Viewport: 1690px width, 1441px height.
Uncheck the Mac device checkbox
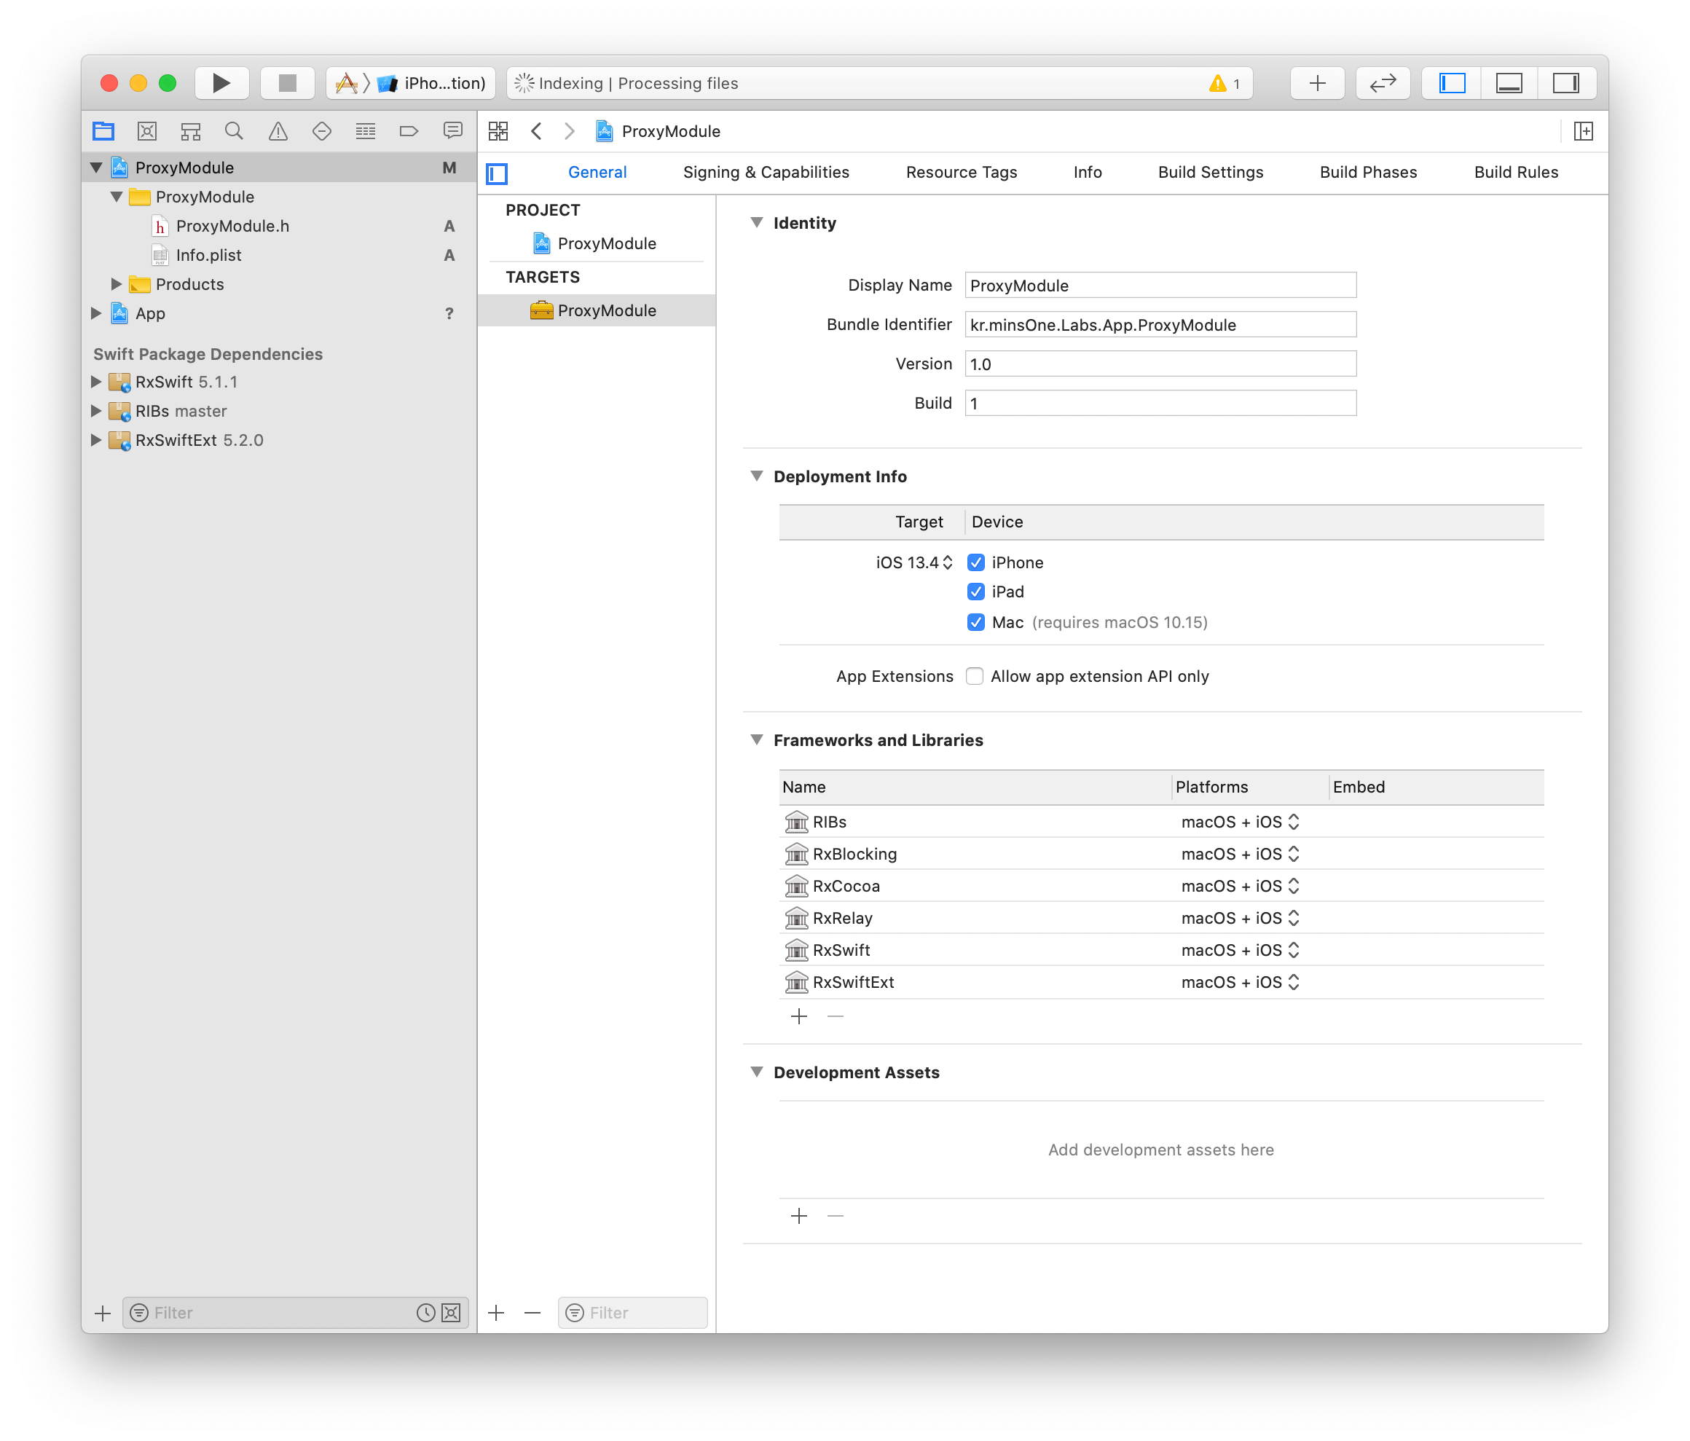tap(975, 622)
